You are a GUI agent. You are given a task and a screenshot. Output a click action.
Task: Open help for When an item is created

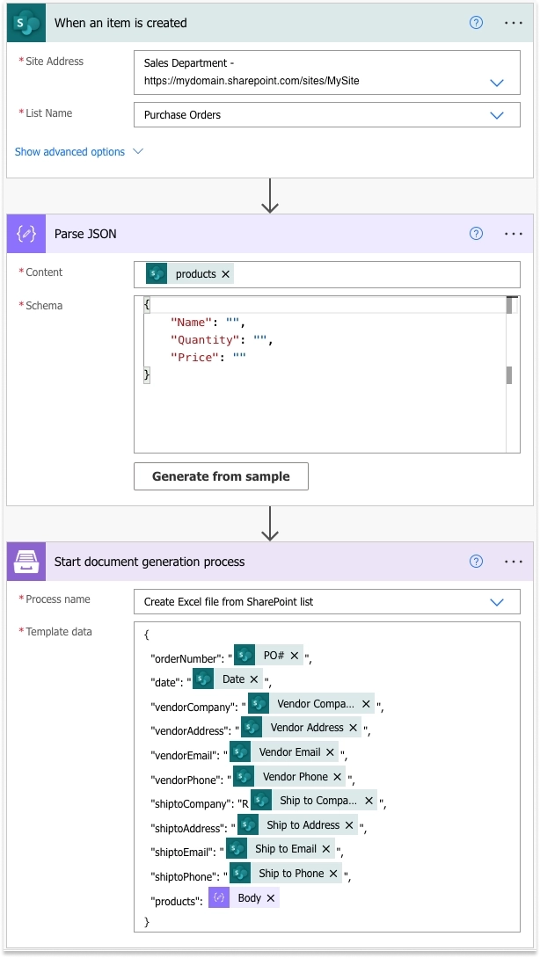476,23
